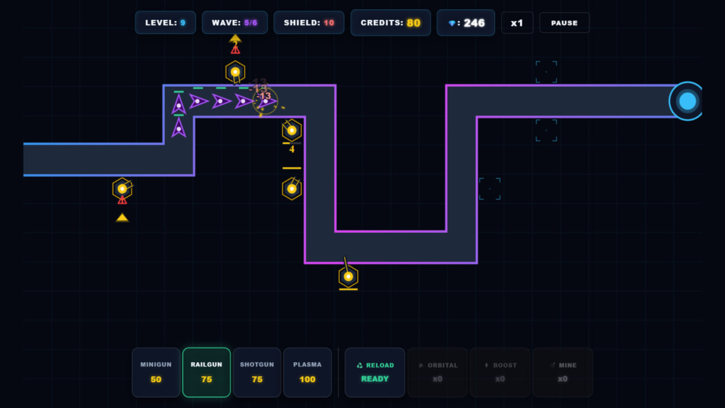
Task: Pick the Shotgun tower icon
Action: [x=257, y=372]
